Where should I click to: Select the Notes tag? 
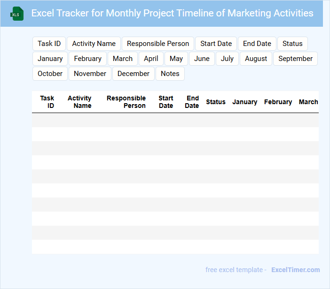tap(170, 74)
